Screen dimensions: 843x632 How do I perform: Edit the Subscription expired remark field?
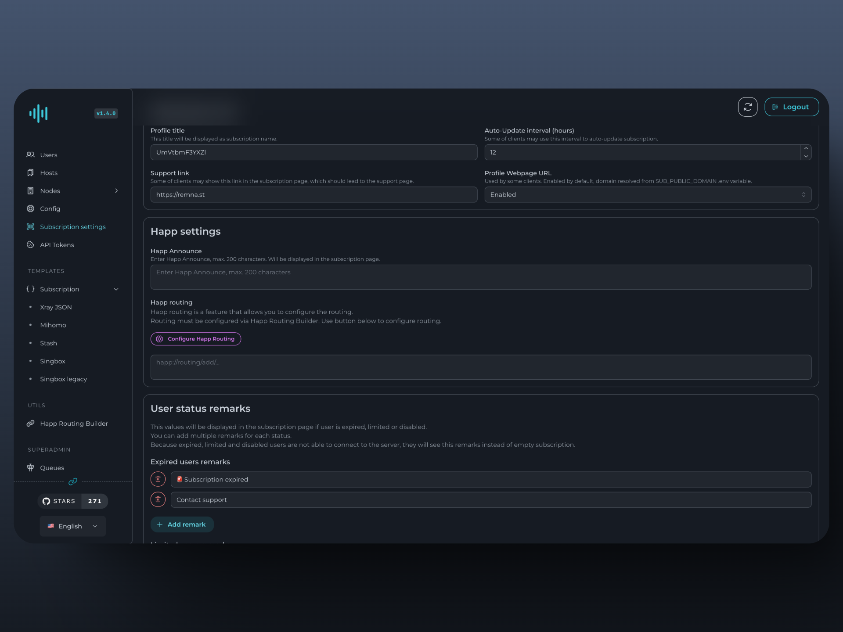coord(491,479)
